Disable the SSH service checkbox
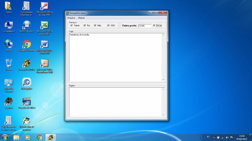 (108, 26)
